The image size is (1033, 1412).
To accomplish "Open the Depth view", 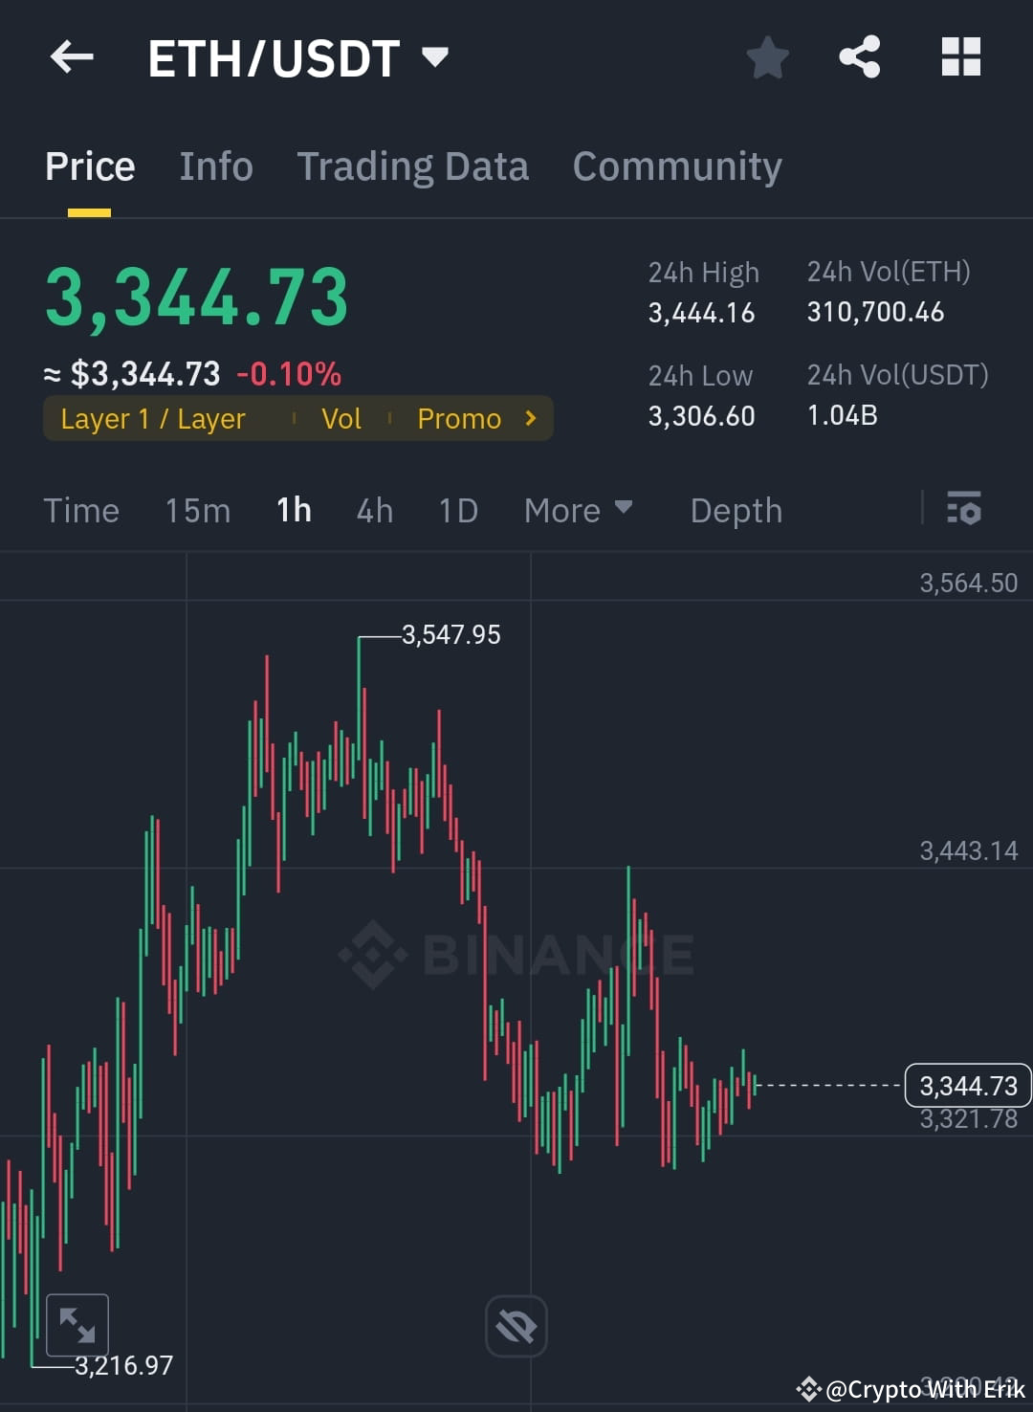I will [736, 510].
